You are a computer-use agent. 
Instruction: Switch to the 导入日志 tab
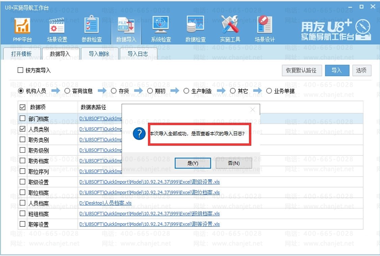pyautogui.click(x=137, y=54)
